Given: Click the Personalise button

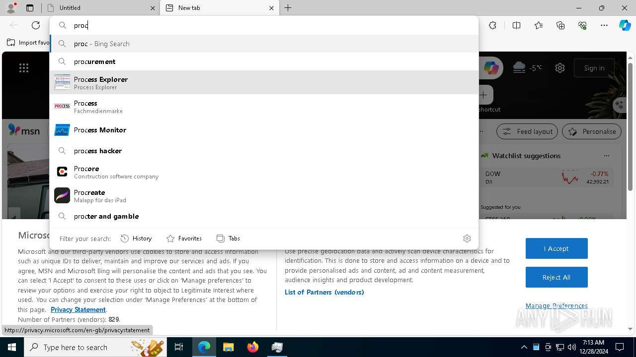Looking at the screenshot, I should point(592,131).
